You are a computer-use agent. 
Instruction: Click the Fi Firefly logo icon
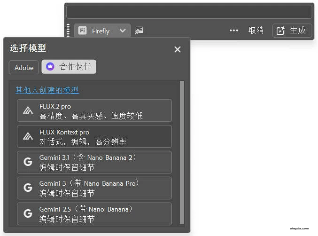coord(82,31)
